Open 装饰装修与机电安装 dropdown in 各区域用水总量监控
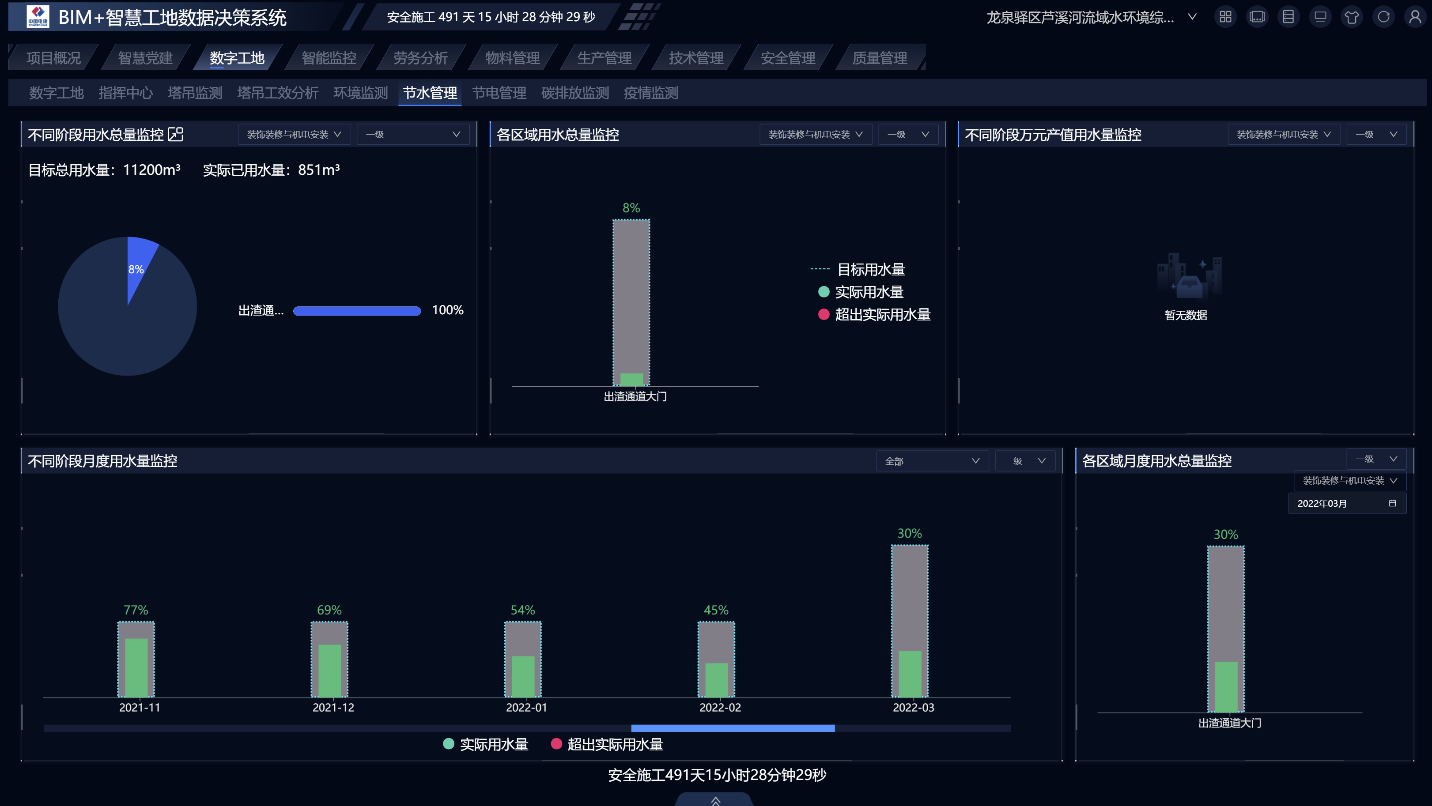Image resolution: width=1432 pixels, height=806 pixels. (815, 135)
